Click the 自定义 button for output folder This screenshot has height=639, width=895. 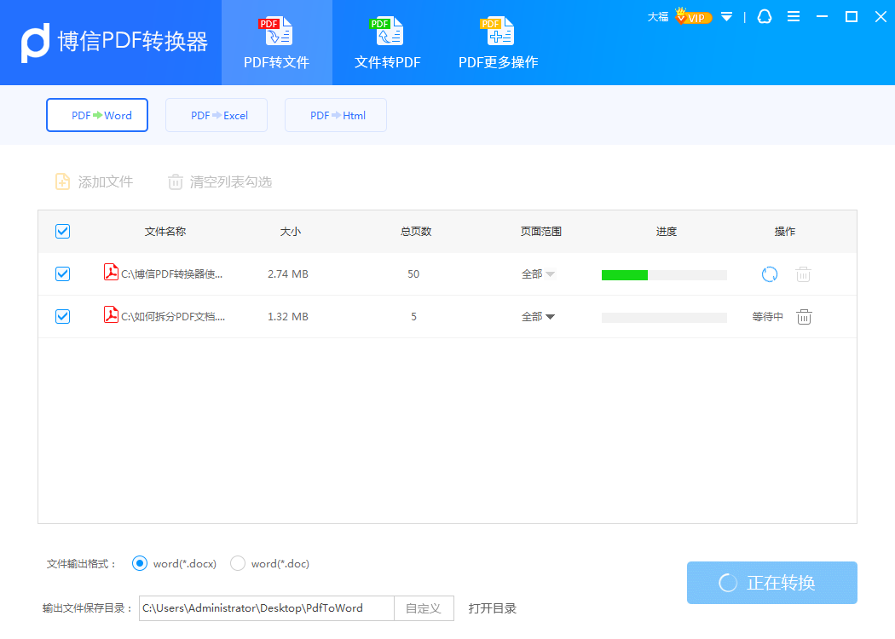[x=424, y=608]
